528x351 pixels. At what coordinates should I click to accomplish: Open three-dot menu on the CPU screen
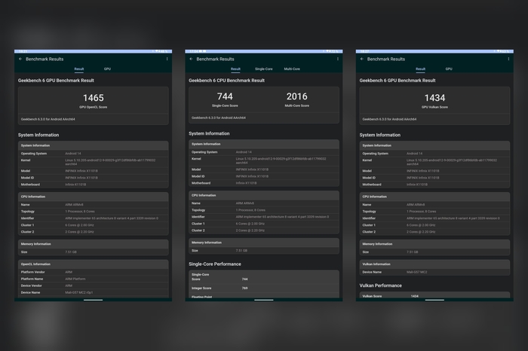(x=337, y=59)
